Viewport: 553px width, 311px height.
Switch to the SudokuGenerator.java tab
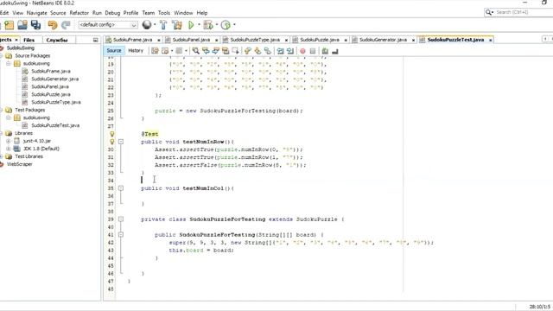coord(383,40)
